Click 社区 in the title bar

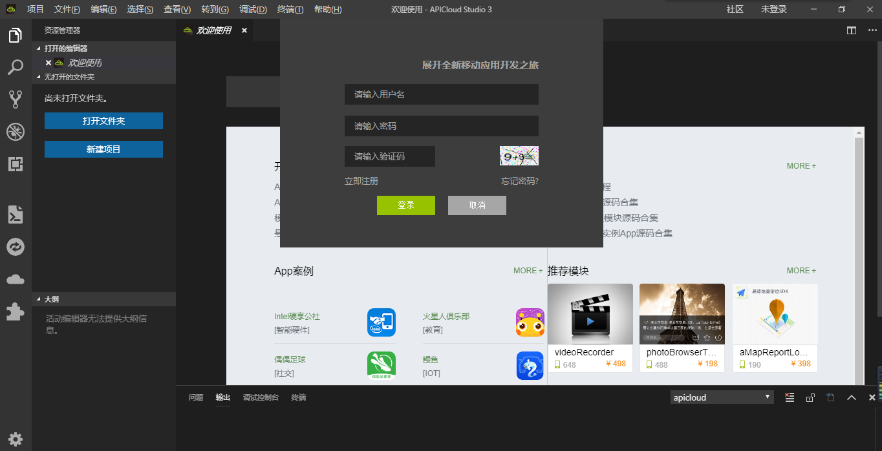[x=735, y=9]
